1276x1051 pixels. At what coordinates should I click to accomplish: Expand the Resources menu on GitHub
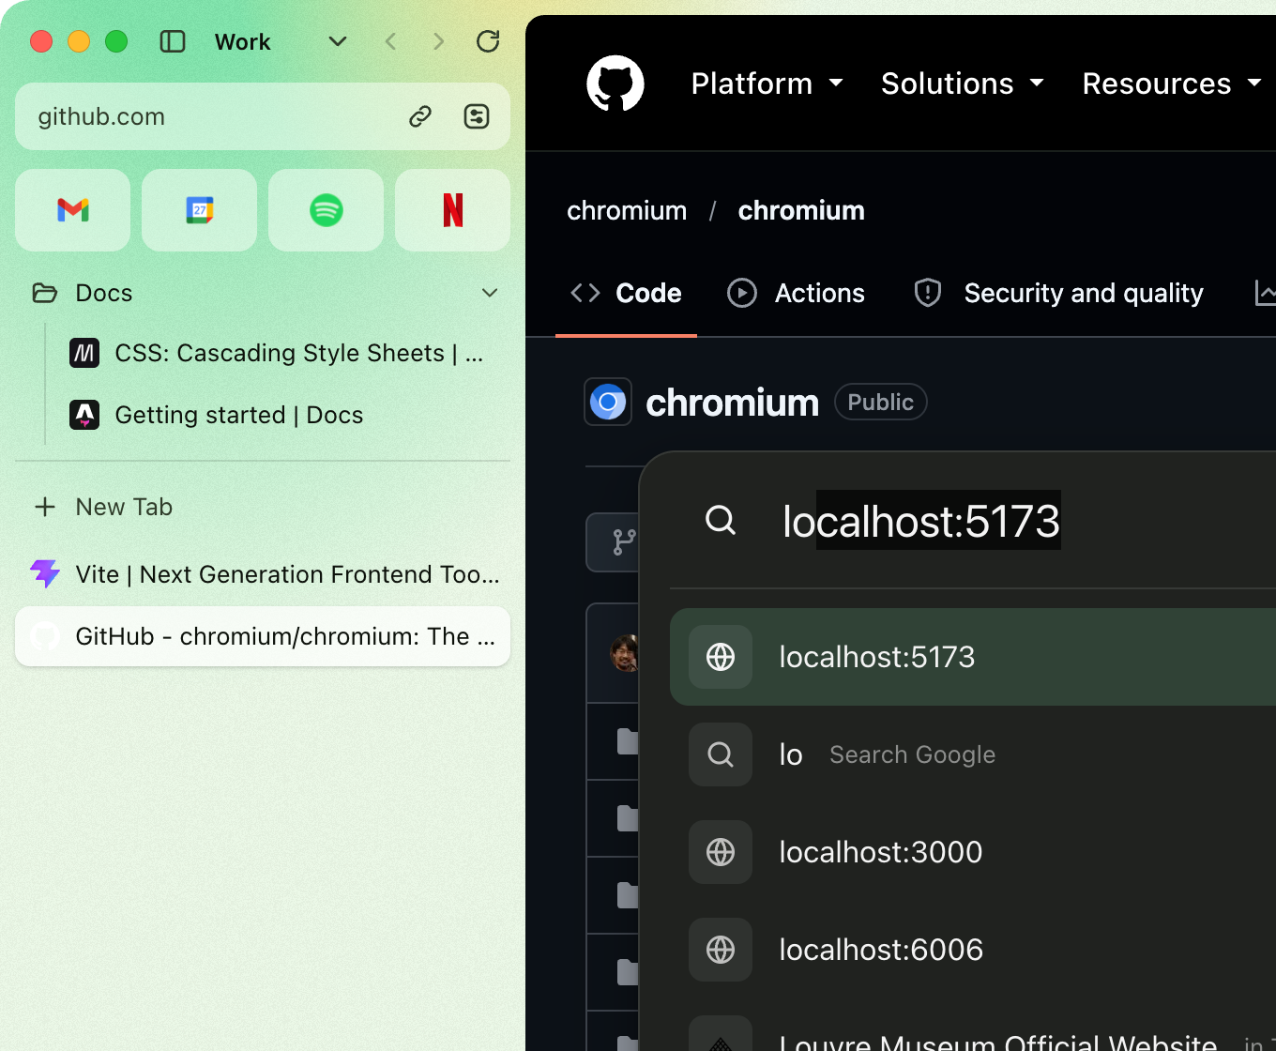click(x=1172, y=84)
